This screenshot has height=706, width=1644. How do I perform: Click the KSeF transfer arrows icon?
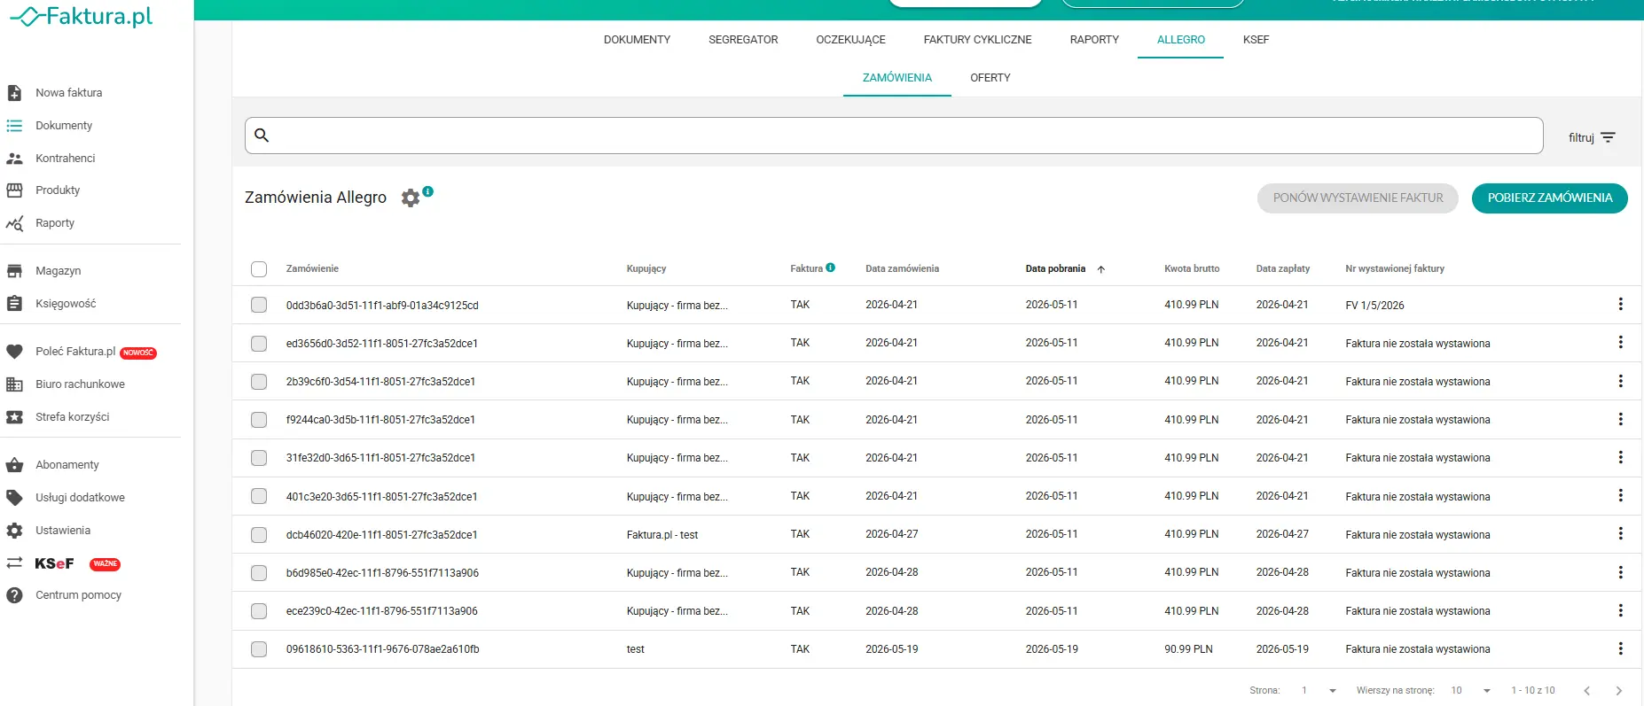[x=14, y=562]
